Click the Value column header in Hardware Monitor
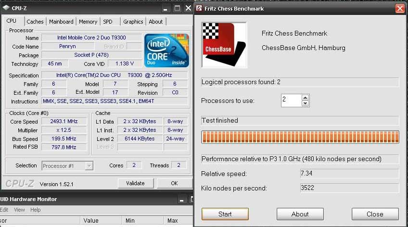Viewport: 408px width, 227px height. [101, 220]
